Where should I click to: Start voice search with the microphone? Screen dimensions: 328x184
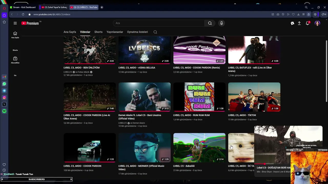pyautogui.click(x=222, y=23)
